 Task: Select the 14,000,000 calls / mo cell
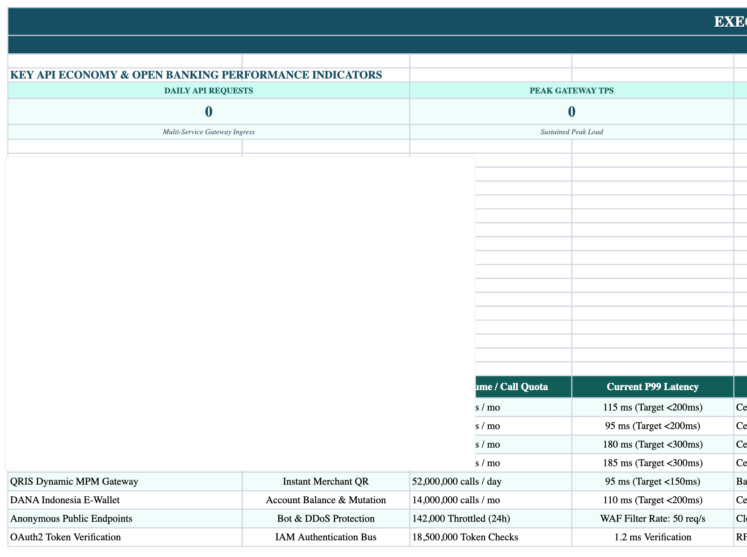pyautogui.click(x=491, y=500)
